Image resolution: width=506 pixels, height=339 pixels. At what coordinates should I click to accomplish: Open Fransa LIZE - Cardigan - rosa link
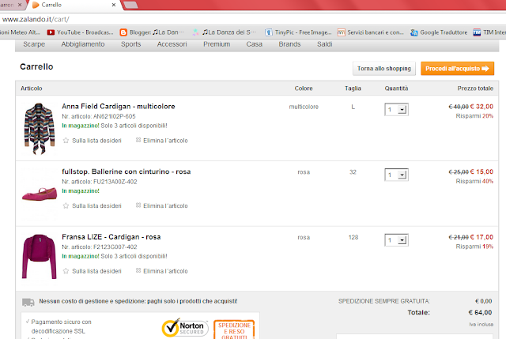[x=111, y=237]
